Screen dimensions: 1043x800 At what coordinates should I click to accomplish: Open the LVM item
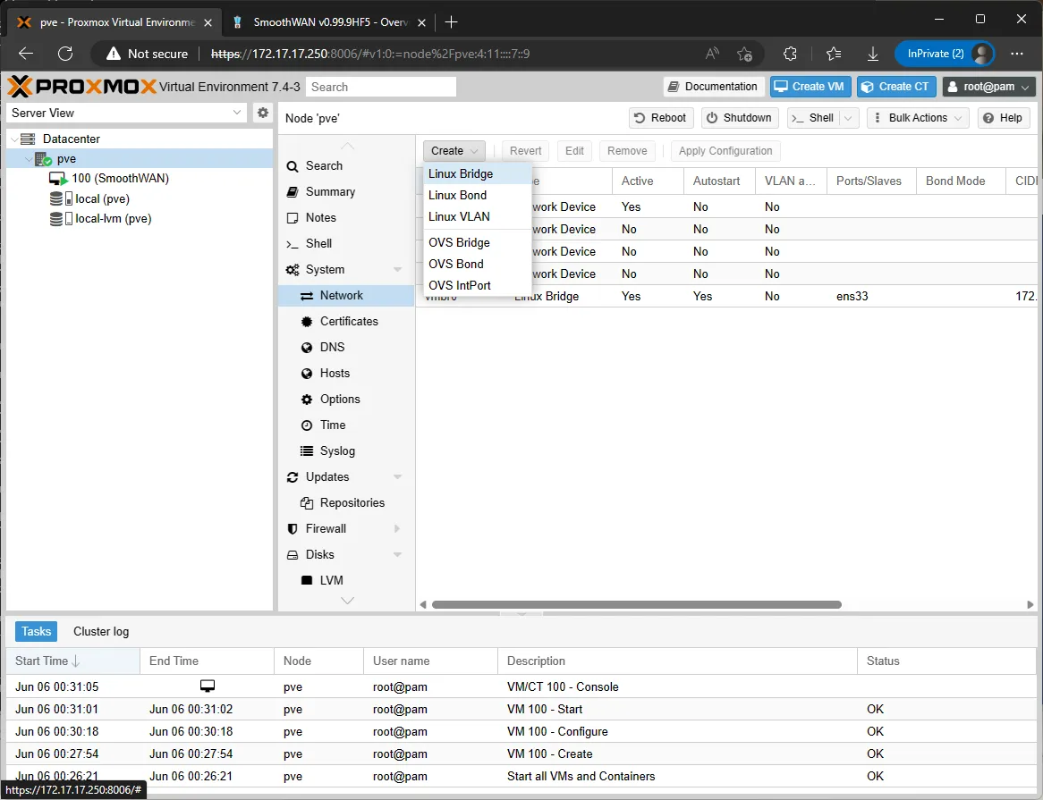346,581
